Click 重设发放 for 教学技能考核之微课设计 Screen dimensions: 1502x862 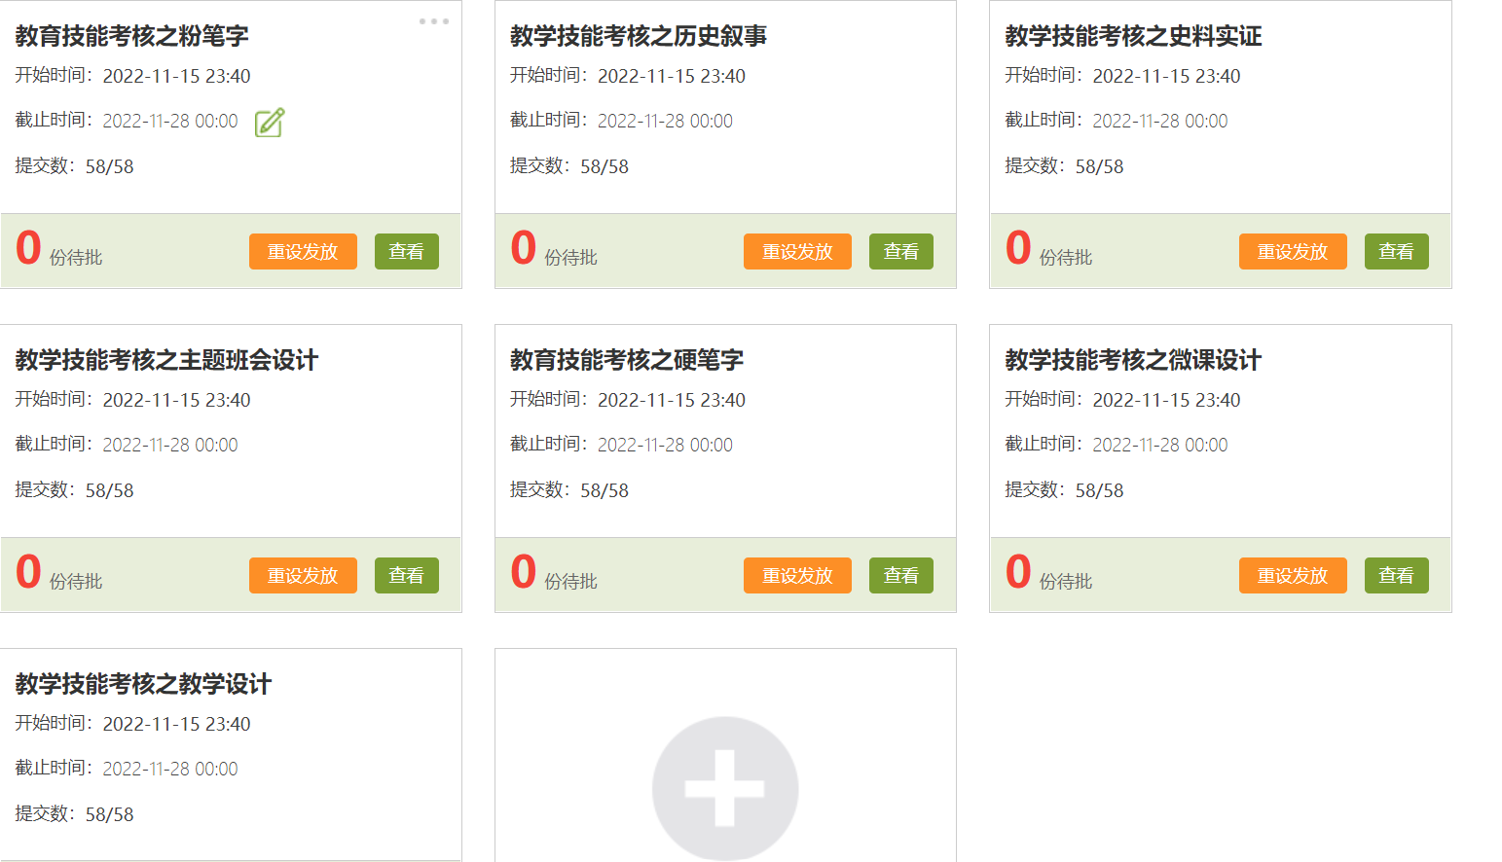(1292, 576)
